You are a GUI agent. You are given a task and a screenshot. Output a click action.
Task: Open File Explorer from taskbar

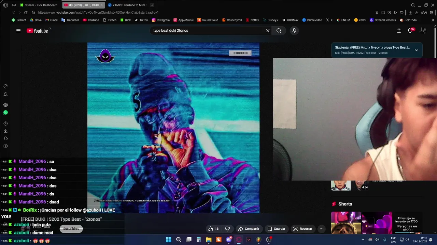pos(209,240)
